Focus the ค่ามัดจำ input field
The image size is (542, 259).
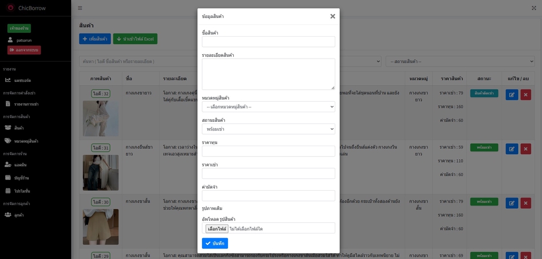pos(269,196)
